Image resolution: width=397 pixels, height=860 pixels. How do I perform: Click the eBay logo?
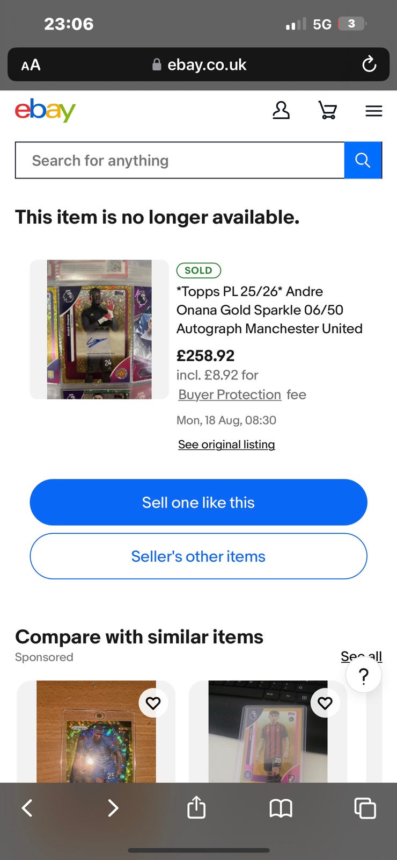click(x=45, y=110)
